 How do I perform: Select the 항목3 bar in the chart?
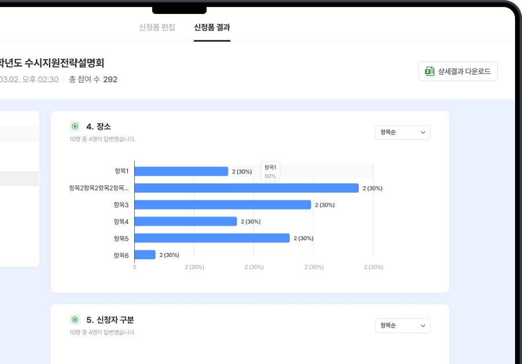pyautogui.click(x=223, y=205)
